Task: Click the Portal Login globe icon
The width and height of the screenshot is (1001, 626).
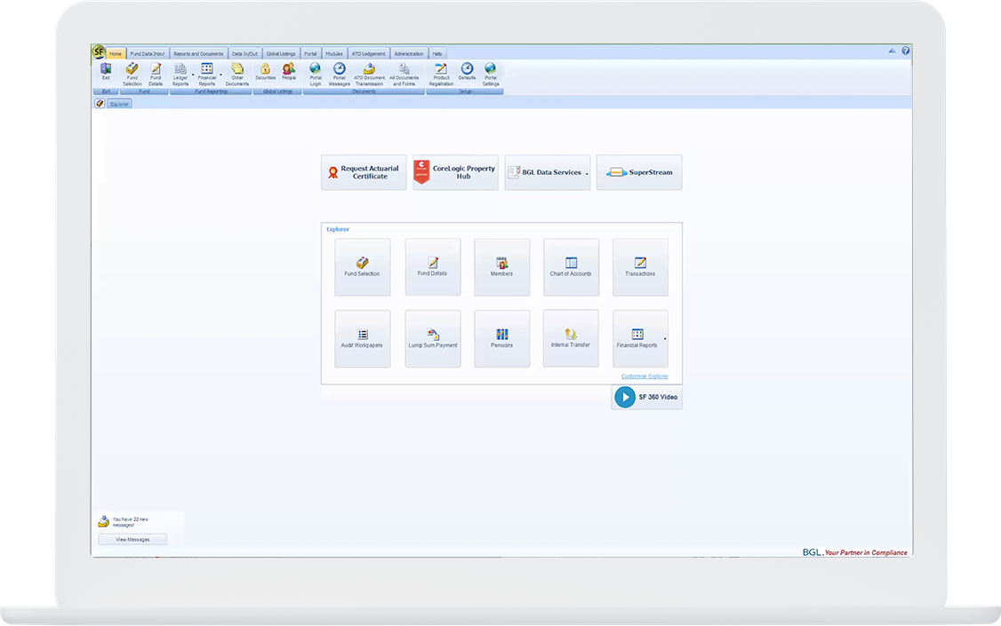Action: click(315, 70)
